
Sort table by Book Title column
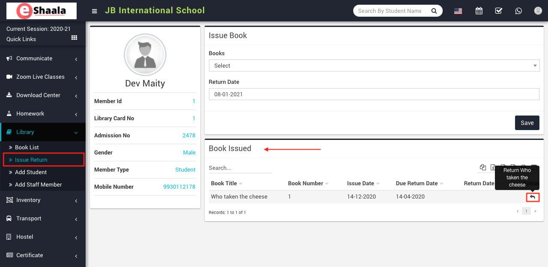(224, 184)
